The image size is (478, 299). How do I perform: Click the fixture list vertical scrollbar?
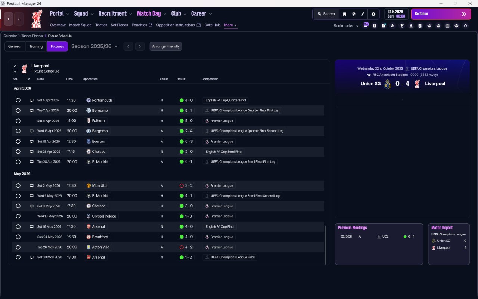[x=326, y=245]
